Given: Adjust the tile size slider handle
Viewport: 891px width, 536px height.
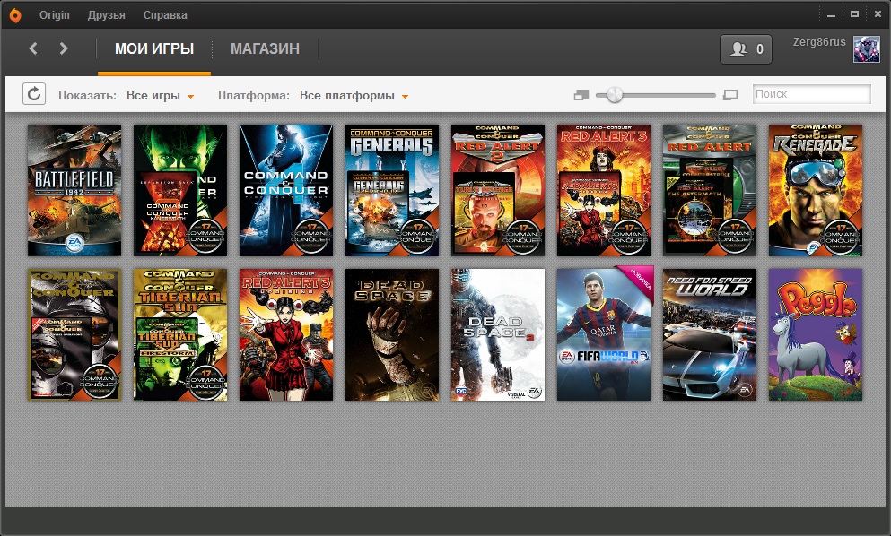Looking at the screenshot, I should tap(615, 95).
